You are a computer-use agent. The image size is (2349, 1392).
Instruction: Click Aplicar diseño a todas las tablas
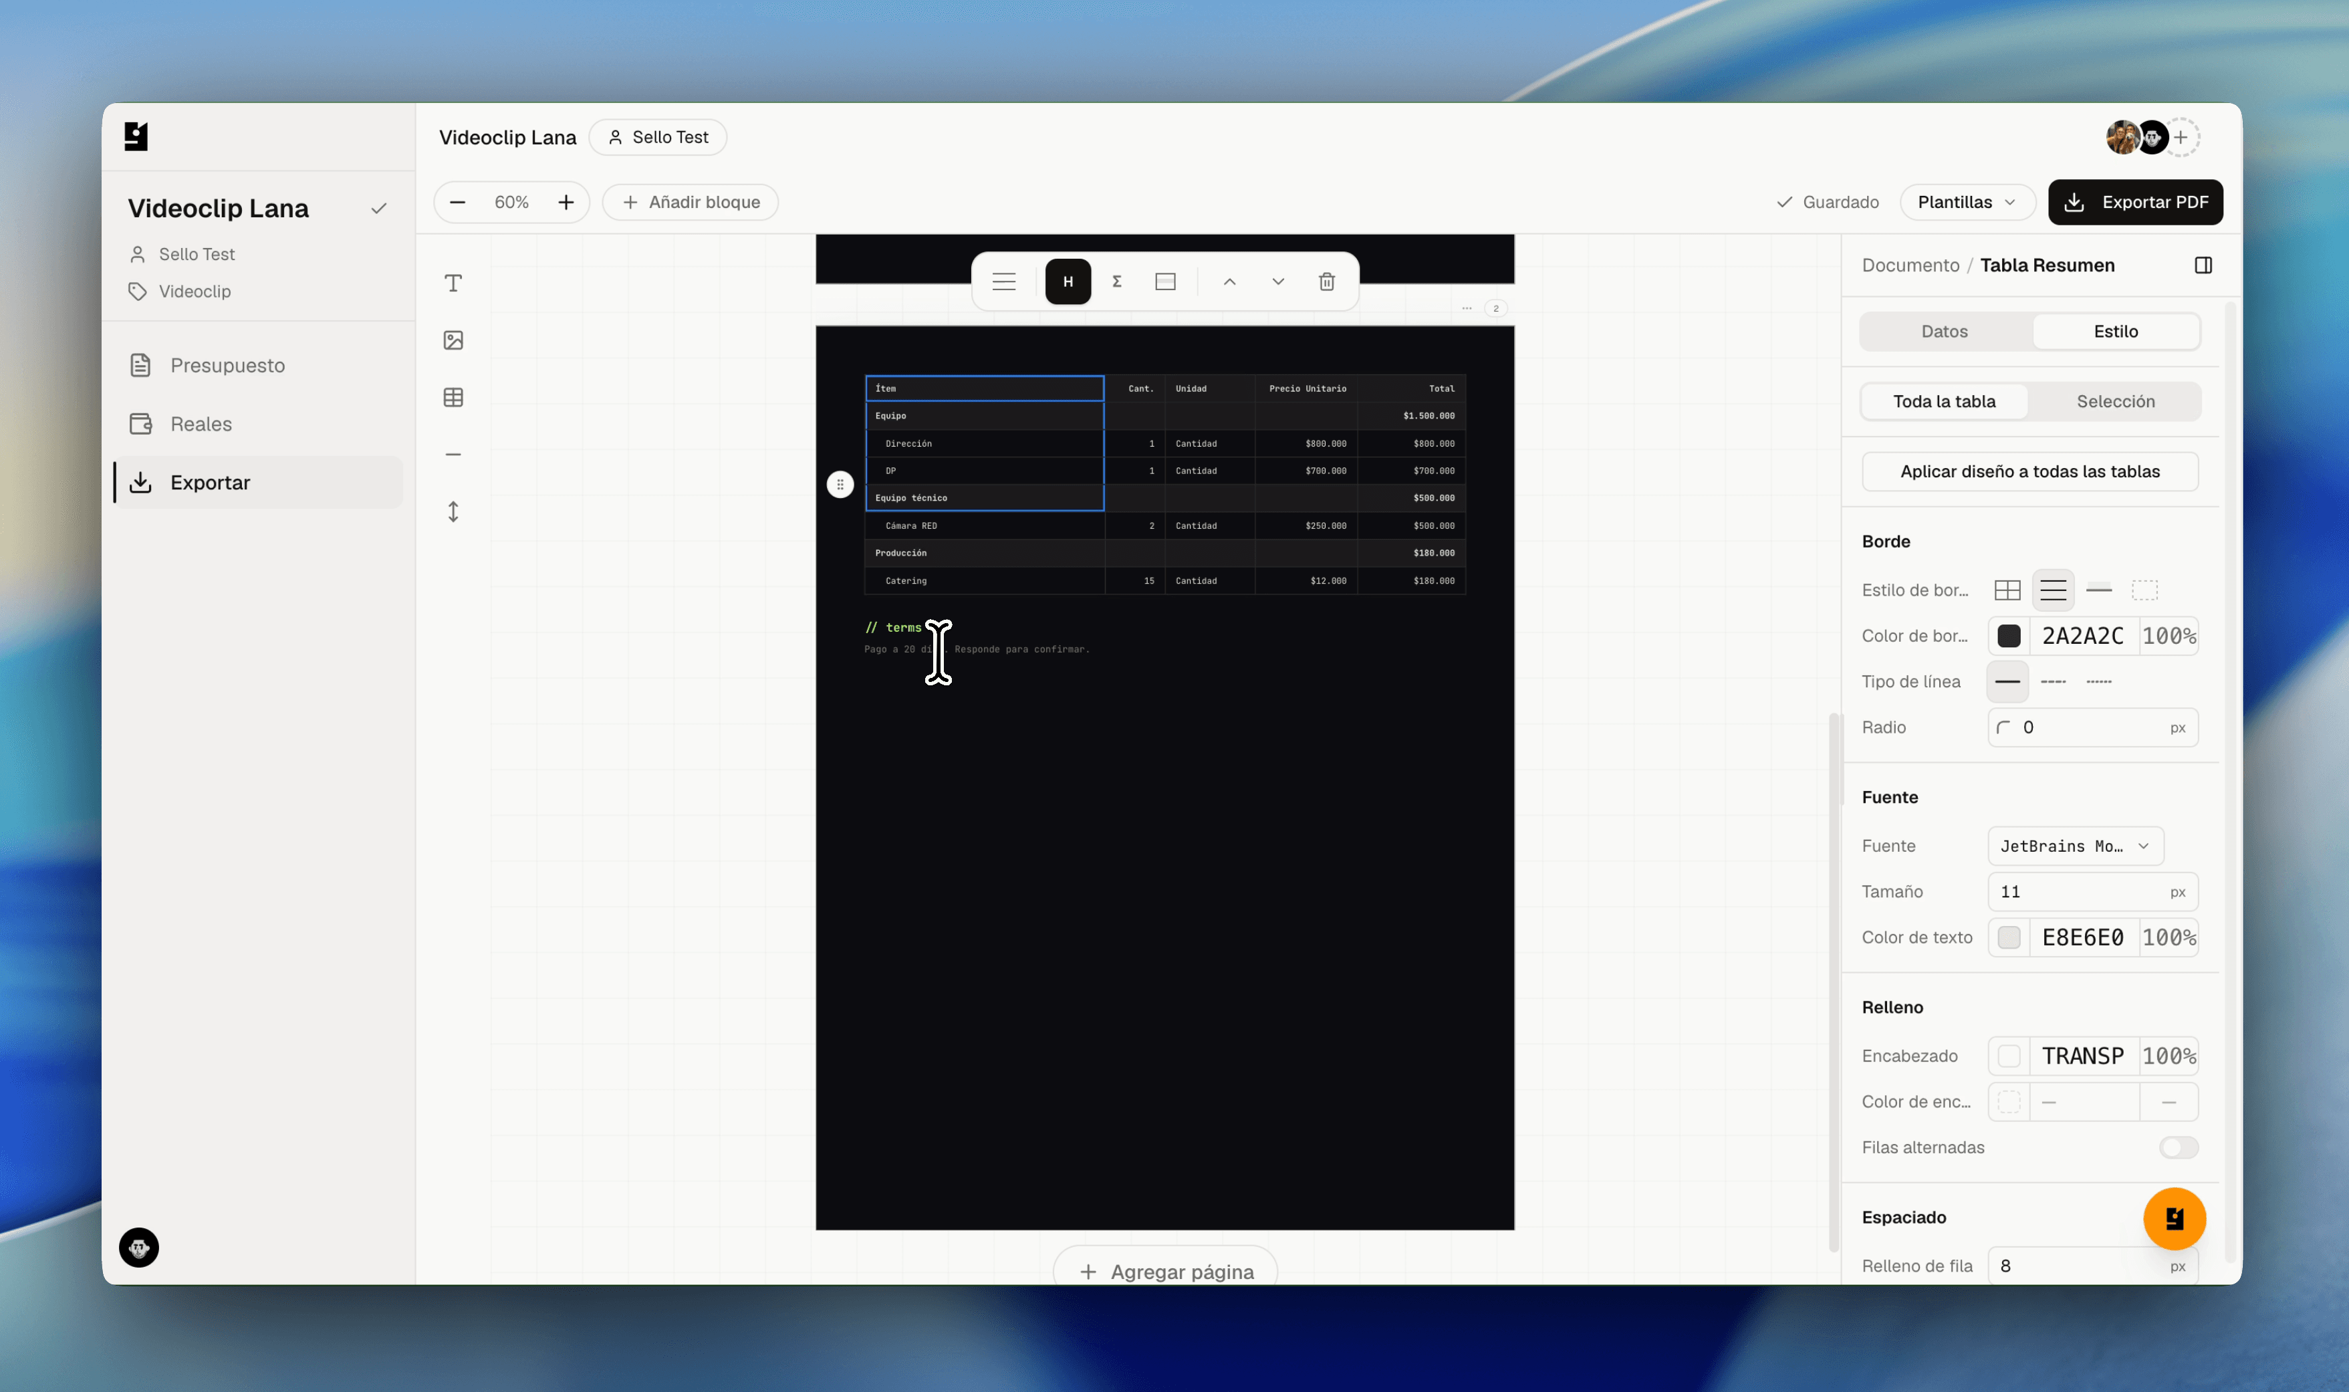pos(2030,472)
